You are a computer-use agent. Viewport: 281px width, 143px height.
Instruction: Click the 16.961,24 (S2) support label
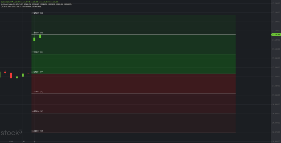[x=37, y=111]
